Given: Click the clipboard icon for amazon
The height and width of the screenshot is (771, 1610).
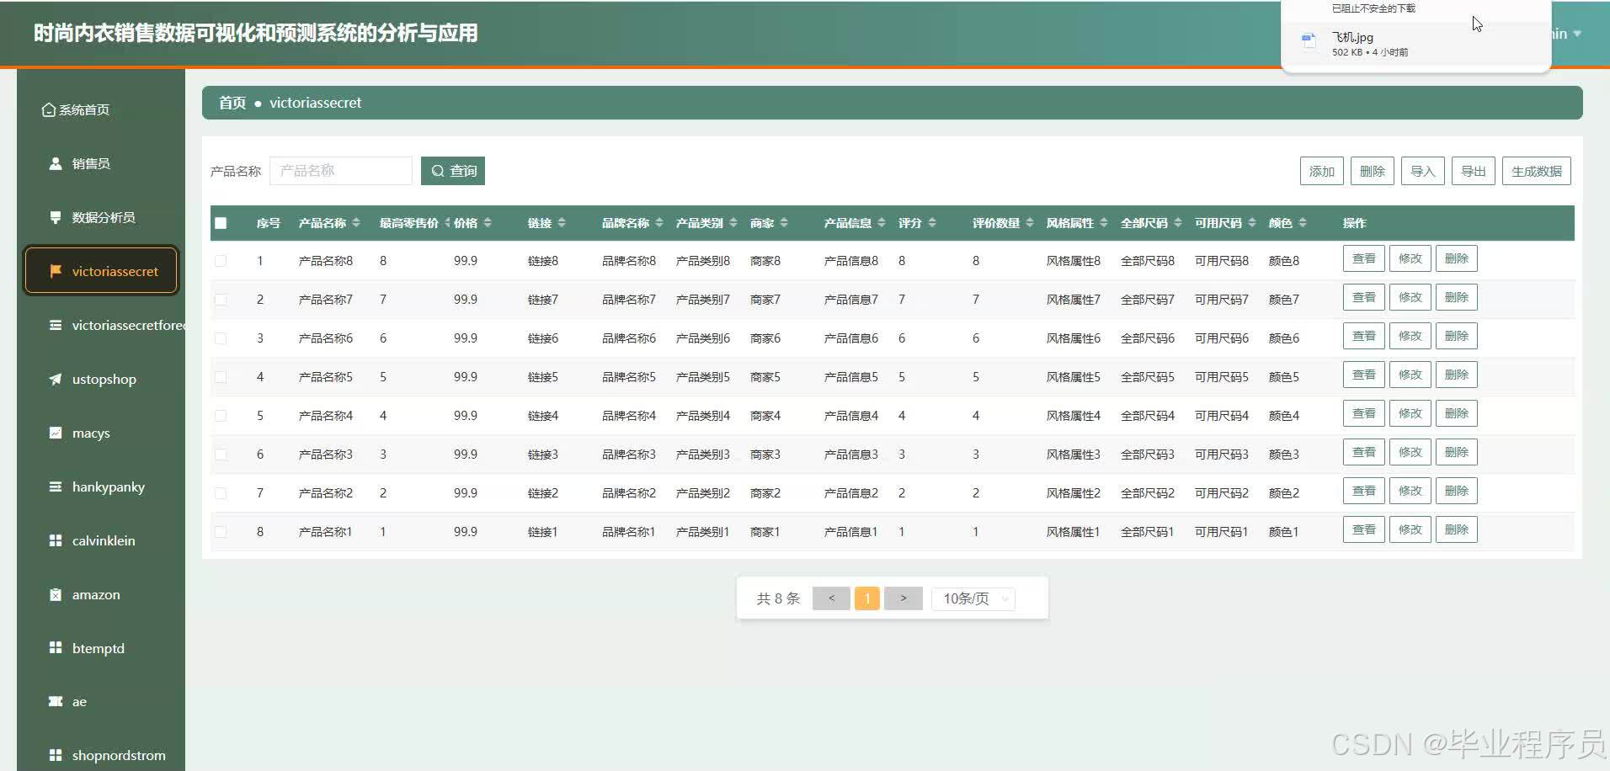Looking at the screenshot, I should 56,594.
